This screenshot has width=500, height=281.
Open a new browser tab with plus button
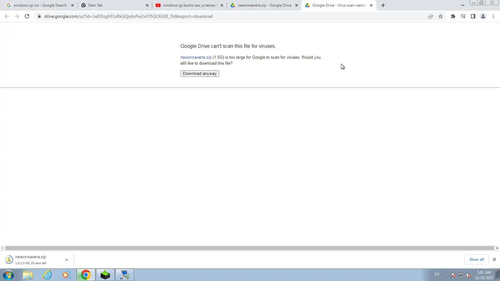[383, 5]
